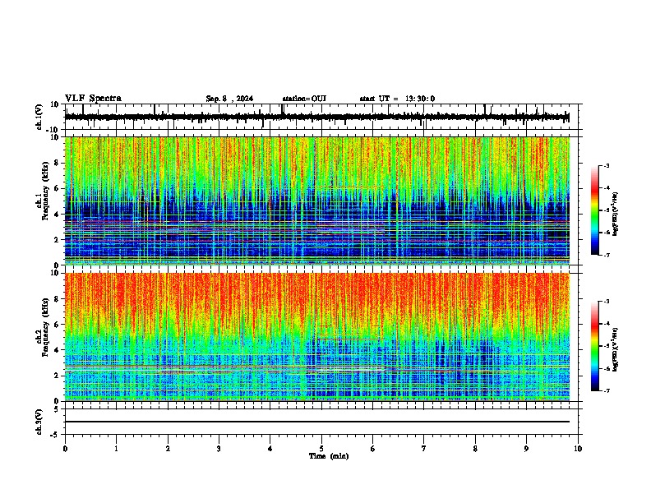This screenshot has height=503, width=651.
Task: Click the ch.1 voltage waveform trace
Action: (x=317, y=117)
